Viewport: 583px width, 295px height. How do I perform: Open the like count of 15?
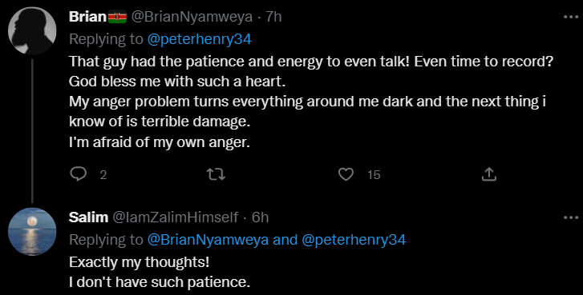374,175
